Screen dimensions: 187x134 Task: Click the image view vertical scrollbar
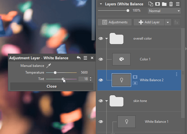(93, 20)
